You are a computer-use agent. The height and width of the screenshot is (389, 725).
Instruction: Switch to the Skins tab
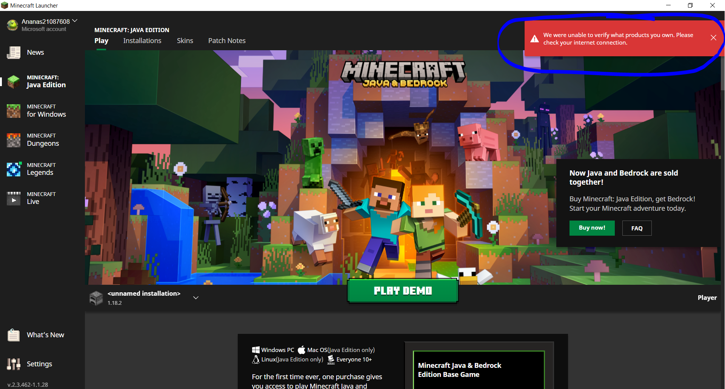click(185, 41)
